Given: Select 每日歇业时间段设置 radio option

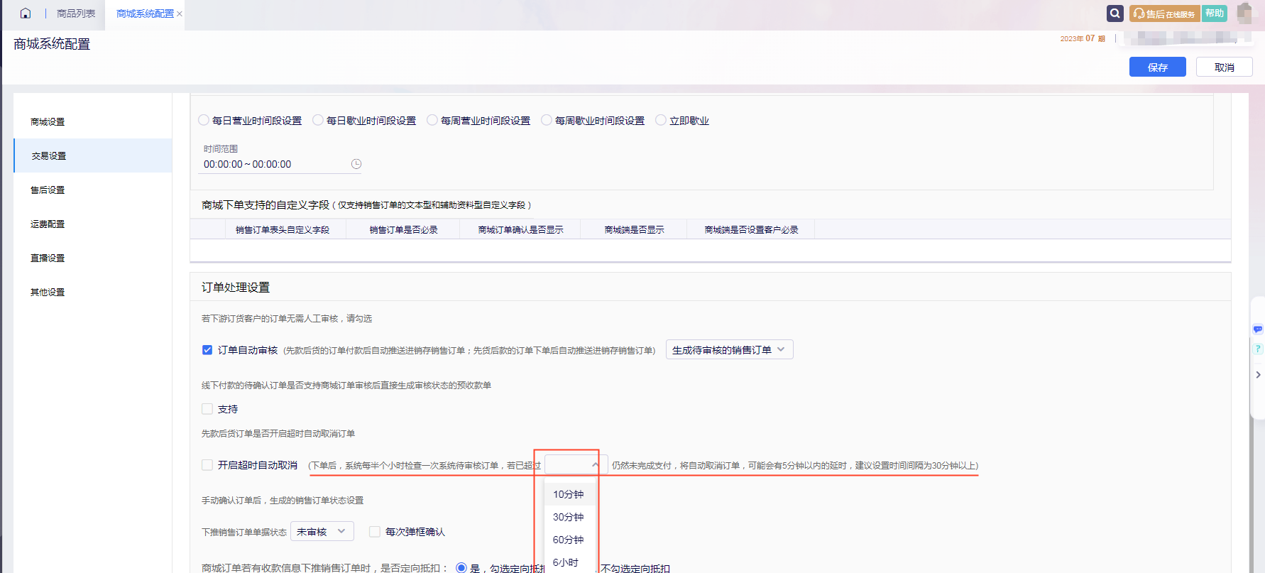Looking at the screenshot, I should [318, 120].
